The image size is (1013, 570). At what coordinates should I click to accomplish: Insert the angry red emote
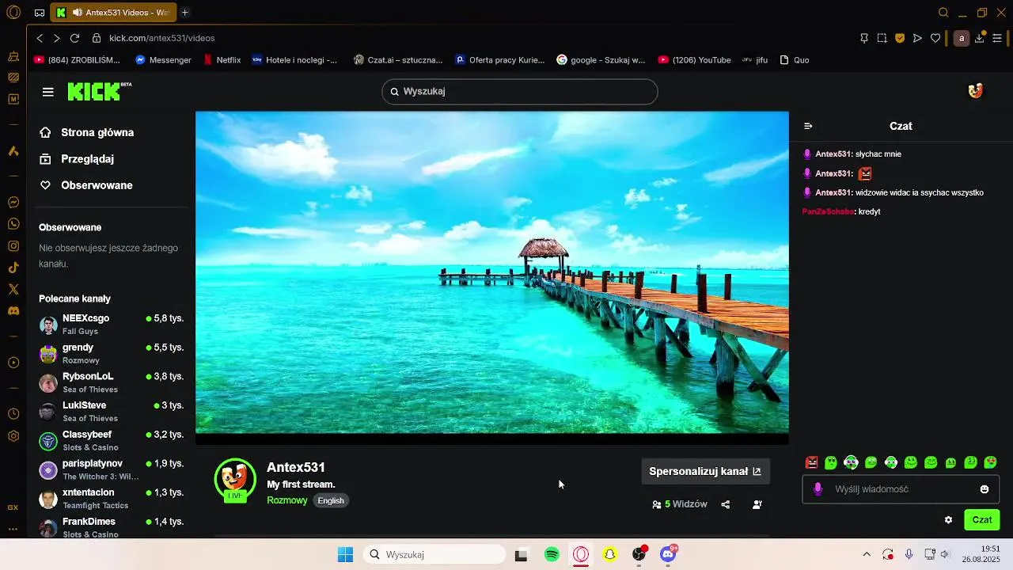coord(811,462)
